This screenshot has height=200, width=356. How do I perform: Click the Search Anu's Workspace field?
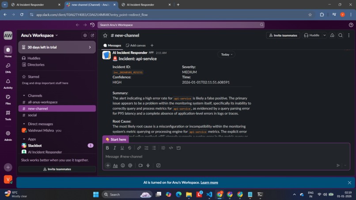[x=181, y=25]
